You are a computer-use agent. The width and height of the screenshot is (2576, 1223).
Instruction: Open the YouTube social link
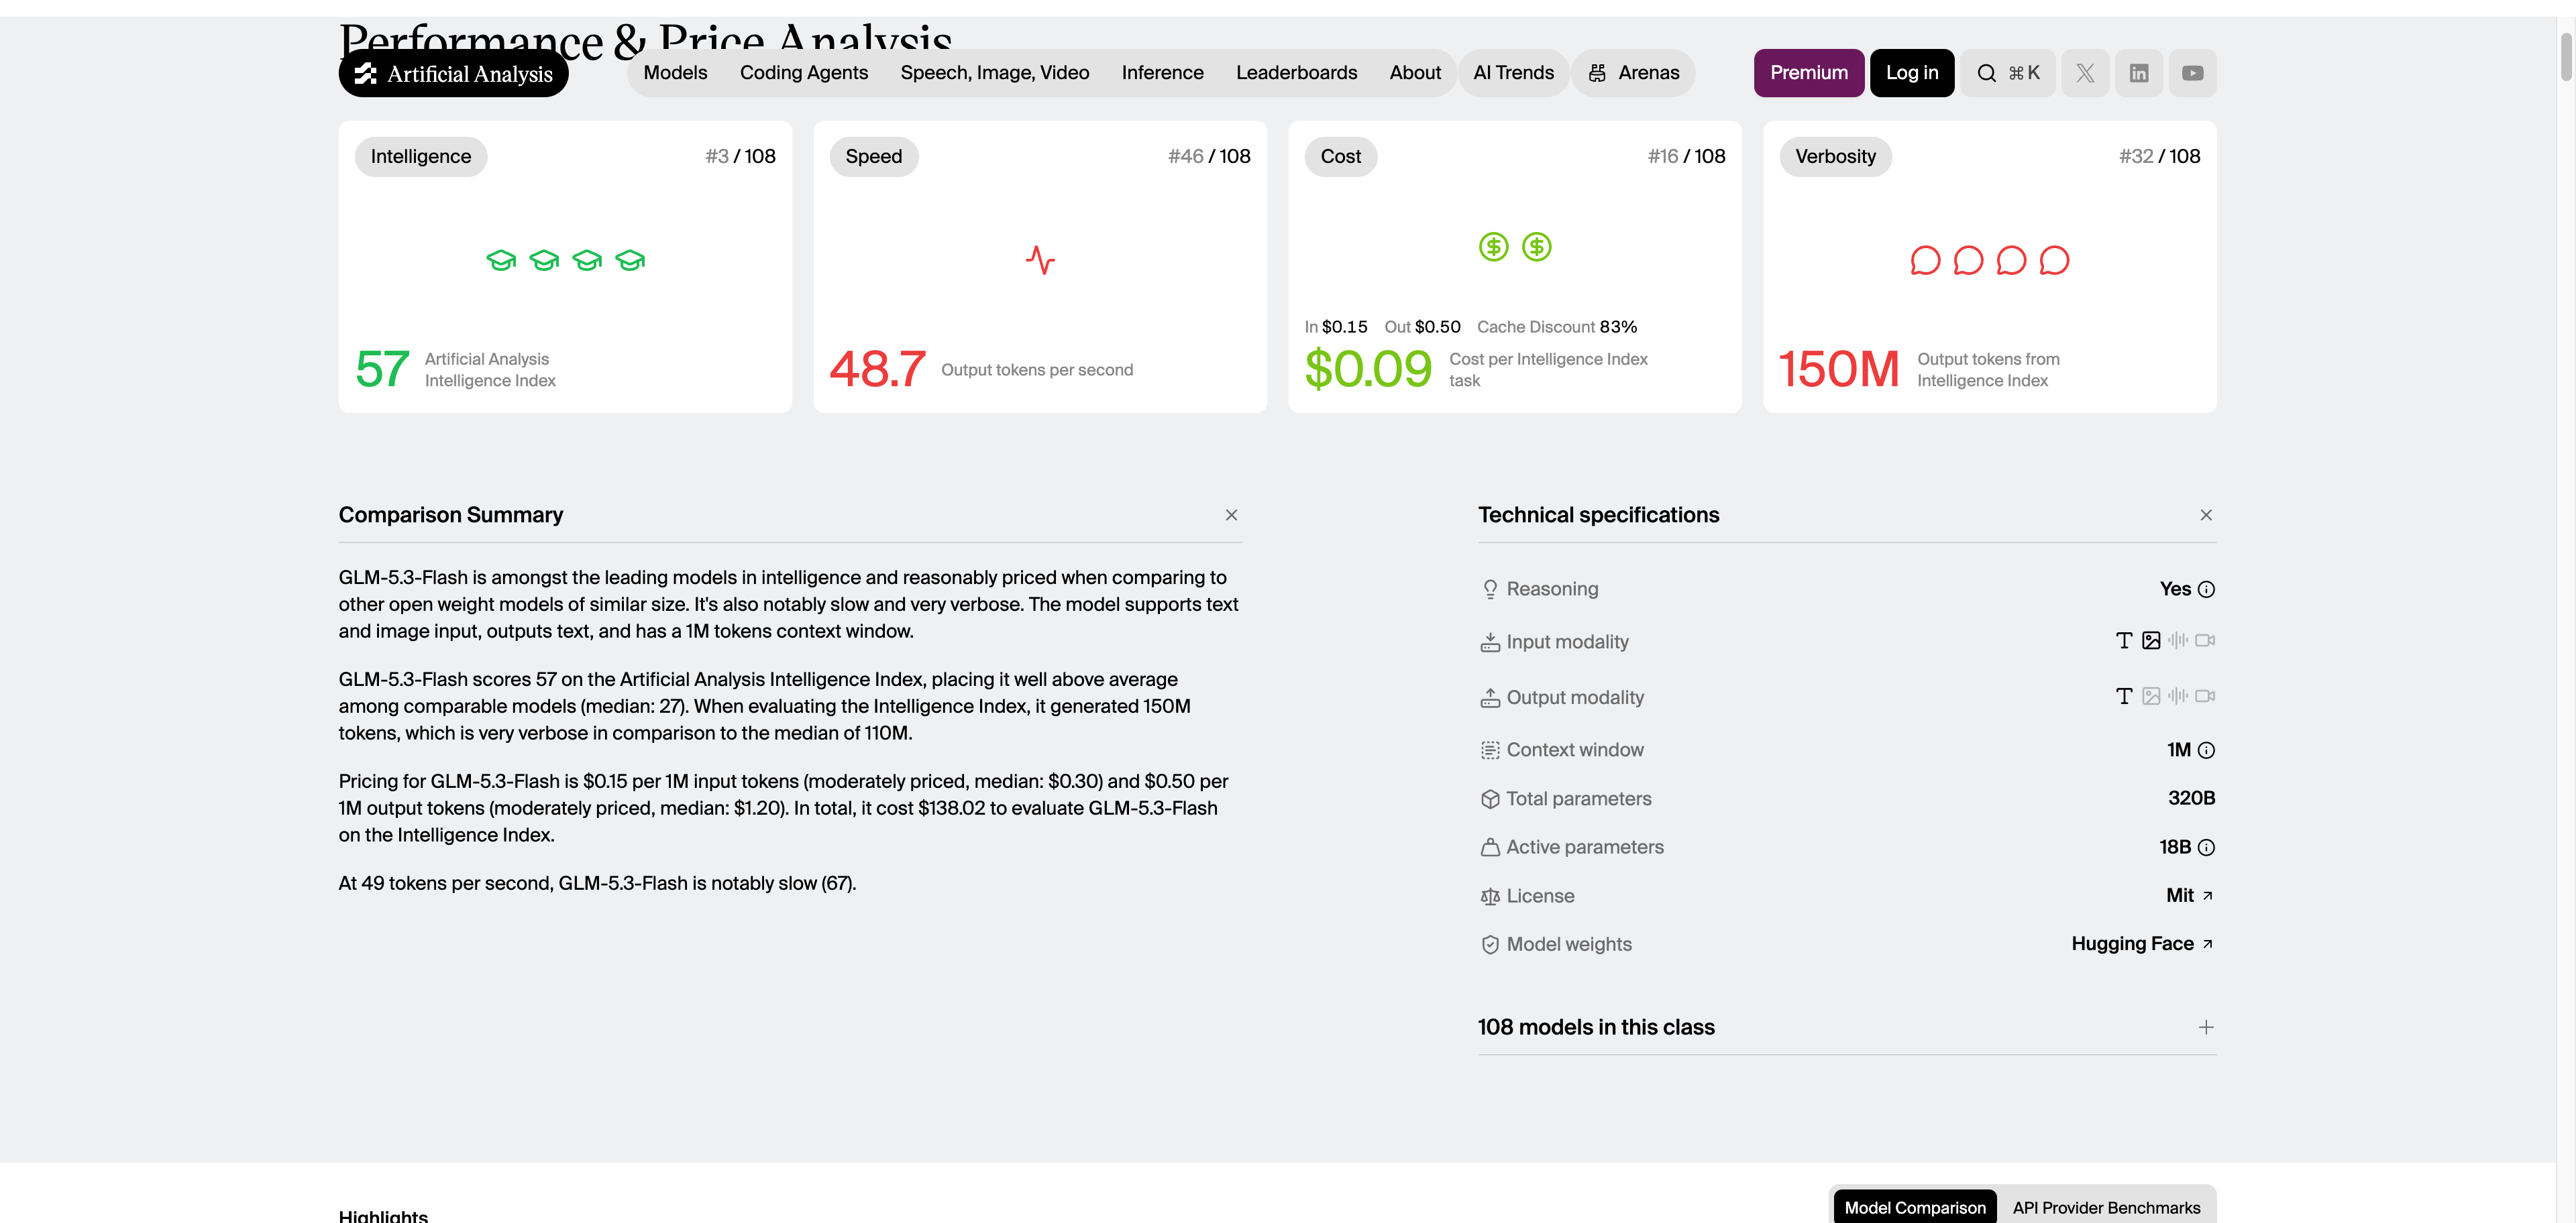pyautogui.click(x=2193, y=73)
